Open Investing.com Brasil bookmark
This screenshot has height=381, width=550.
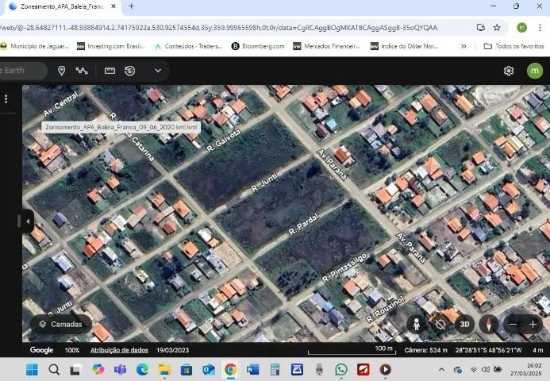(x=111, y=46)
